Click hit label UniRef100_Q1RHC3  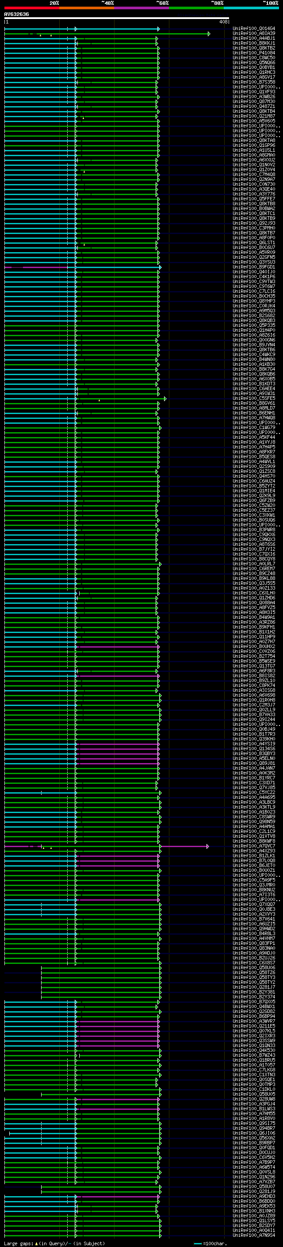[253, 72]
